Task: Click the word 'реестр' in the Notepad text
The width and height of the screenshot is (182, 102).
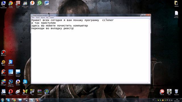Action: pyautogui.click(x=69, y=28)
